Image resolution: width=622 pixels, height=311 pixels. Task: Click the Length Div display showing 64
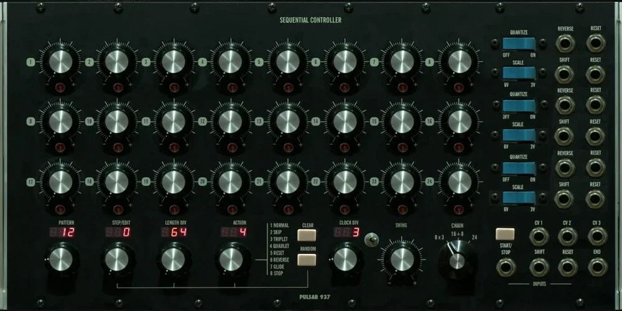click(x=175, y=232)
